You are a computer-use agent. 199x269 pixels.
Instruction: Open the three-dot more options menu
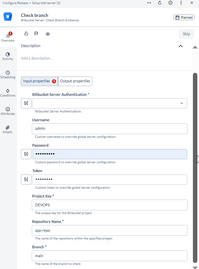click(181, 3)
